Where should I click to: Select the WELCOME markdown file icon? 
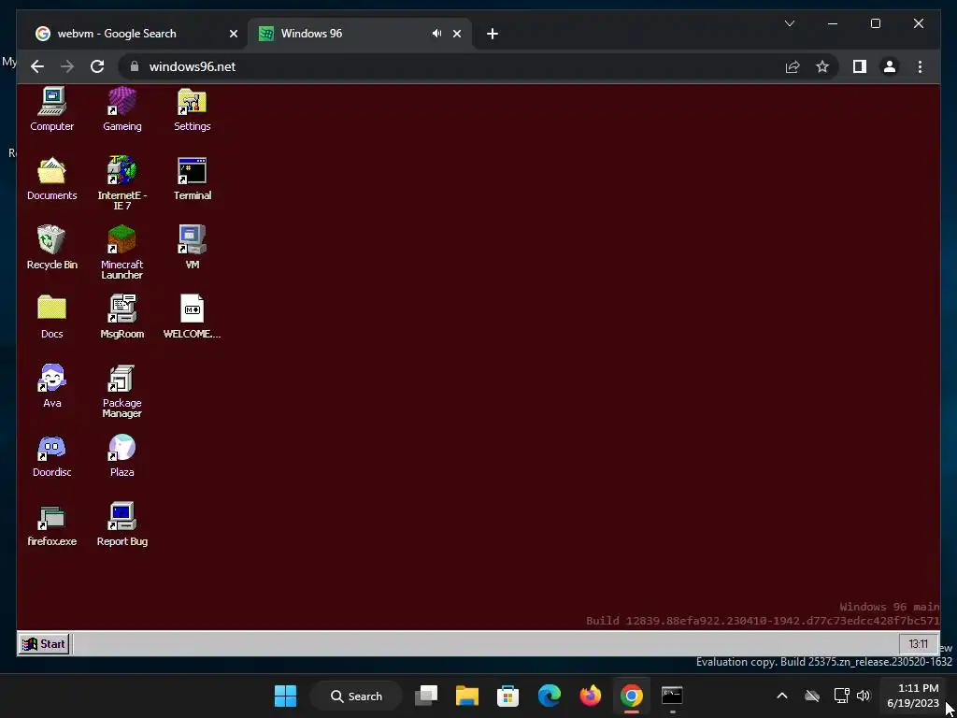pos(193,317)
